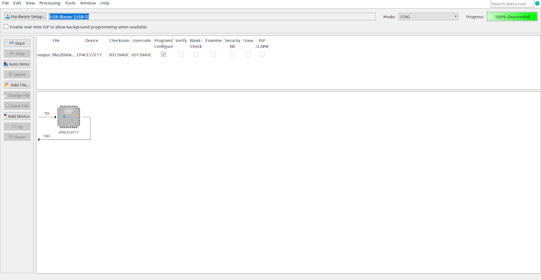
Task: Toggle the Verify checkbox for the device
Action: click(x=181, y=54)
